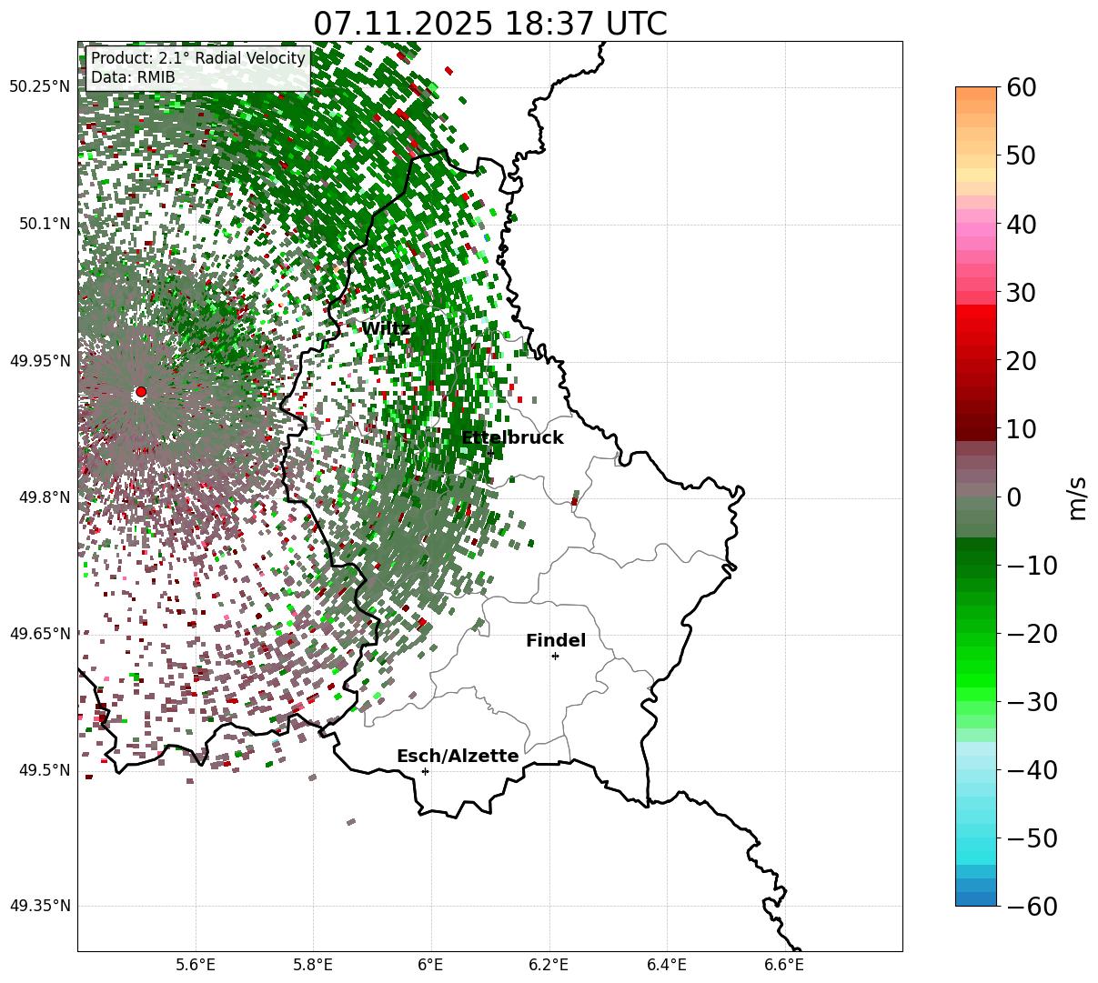
Task: Click the 50.25°N latitude tick label
Action: (x=39, y=87)
